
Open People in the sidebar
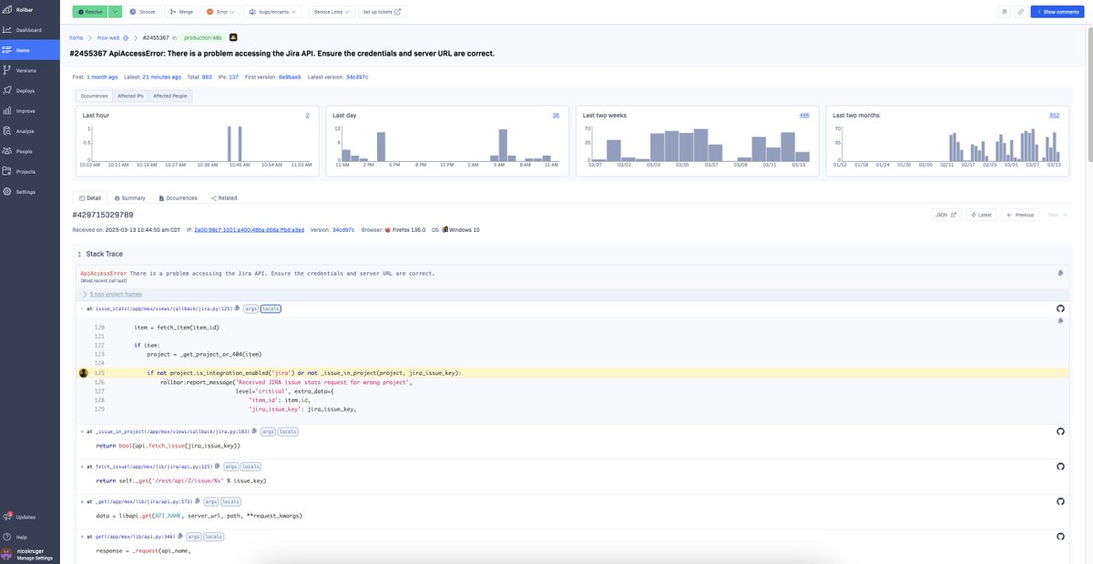[x=29, y=151]
